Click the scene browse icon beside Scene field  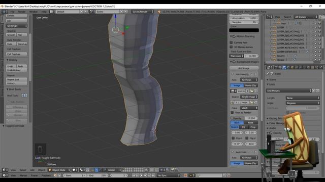click(x=92, y=12)
